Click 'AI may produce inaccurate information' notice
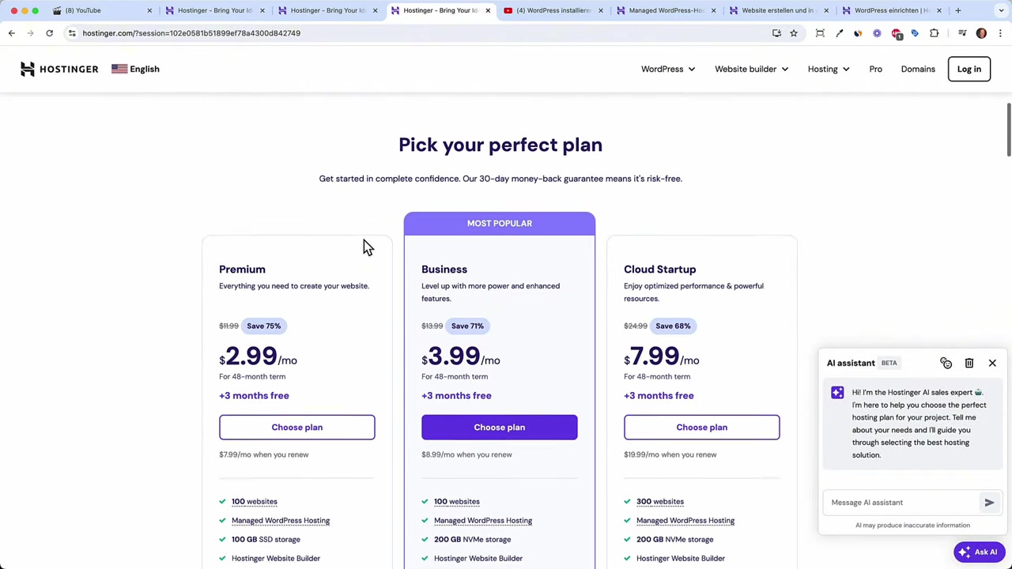Screen dimensions: 1012x569 coord(912,526)
